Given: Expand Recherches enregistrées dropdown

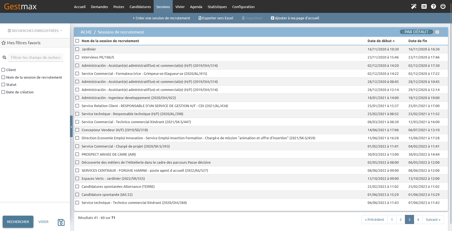Looking at the screenshot, I should [35, 31].
